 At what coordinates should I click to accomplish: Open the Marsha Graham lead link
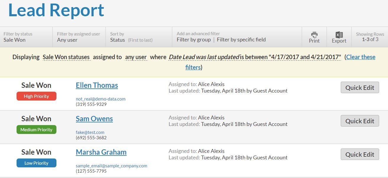101,152
